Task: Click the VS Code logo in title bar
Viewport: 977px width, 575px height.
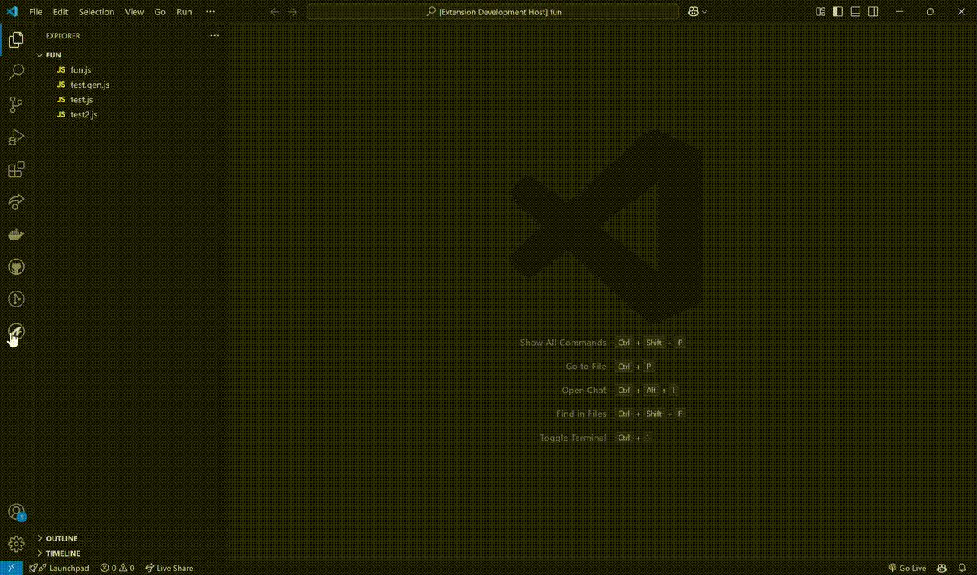Action: coord(12,12)
